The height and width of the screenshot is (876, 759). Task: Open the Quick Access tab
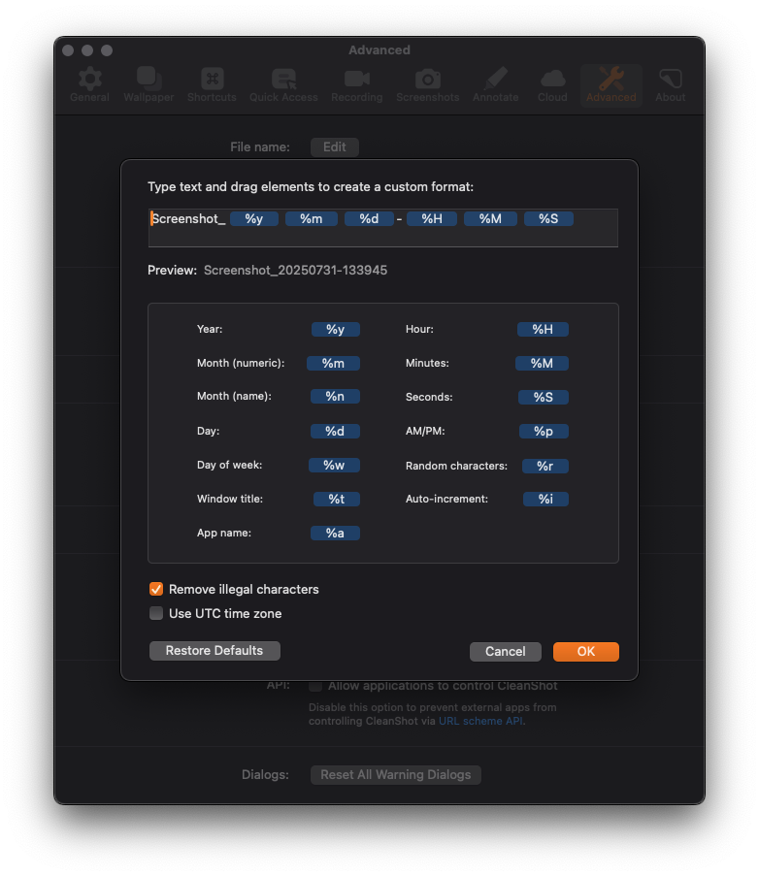(283, 85)
